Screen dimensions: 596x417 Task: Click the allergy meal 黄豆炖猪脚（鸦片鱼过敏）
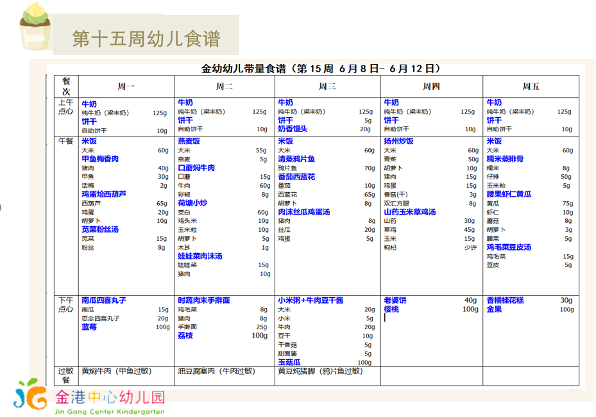320,371
